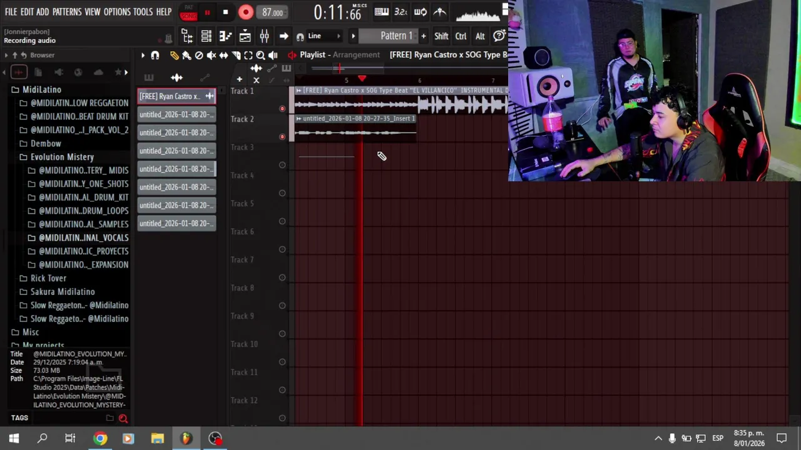Open the EDIT menu
The image size is (801, 450).
[x=27, y=12]
